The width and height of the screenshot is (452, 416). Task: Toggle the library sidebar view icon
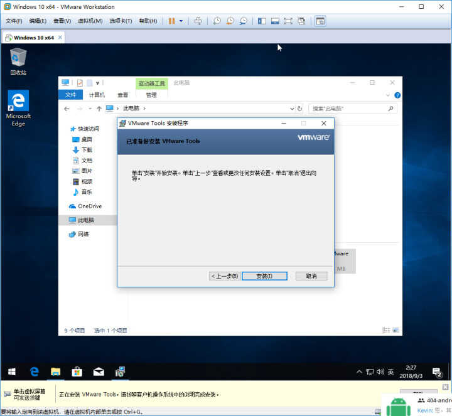262,21
